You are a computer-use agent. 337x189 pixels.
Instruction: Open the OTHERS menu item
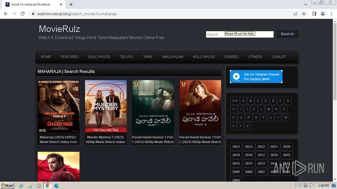pos(255,57)
